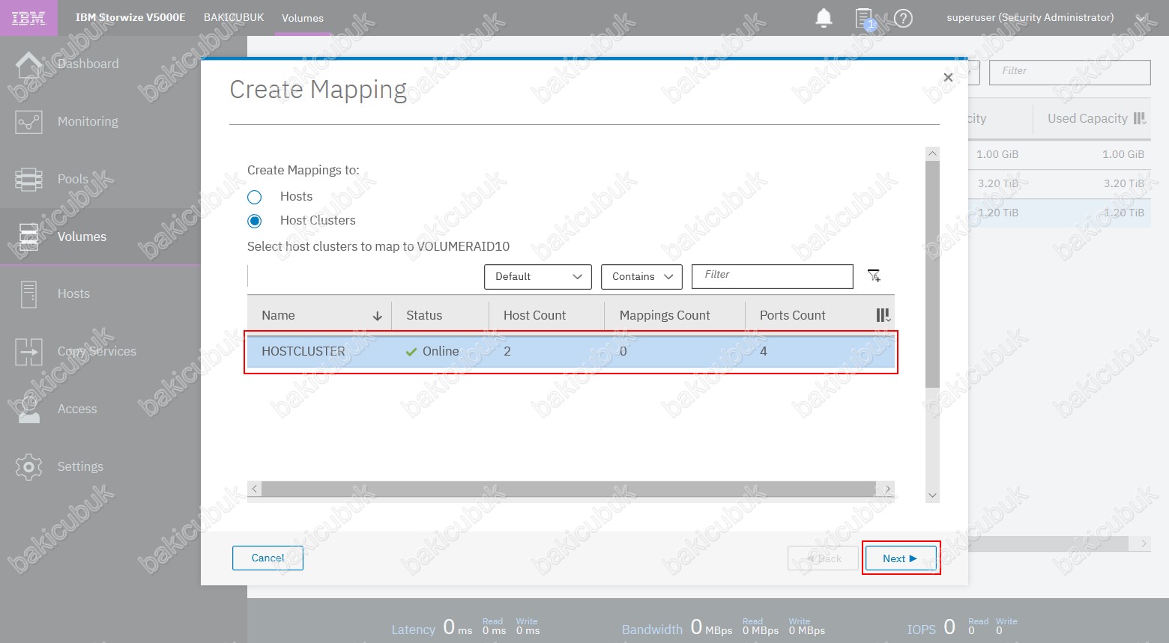Click the dialog scrollbar up arrow
Image resolution: width=1169 pixels, height=643 pixels.
932,153
